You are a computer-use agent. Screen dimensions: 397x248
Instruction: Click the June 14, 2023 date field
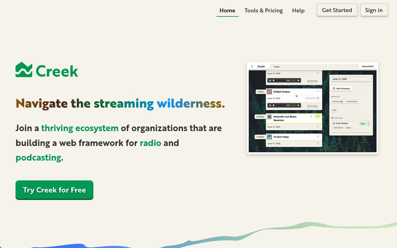point(351,79)
